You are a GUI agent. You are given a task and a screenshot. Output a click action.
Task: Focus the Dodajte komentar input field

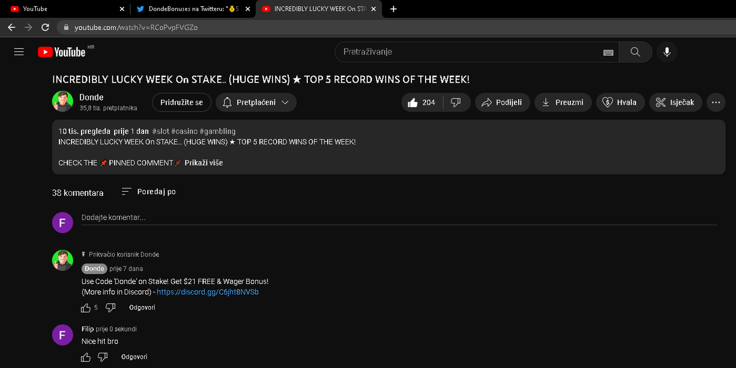click(399, 217)
